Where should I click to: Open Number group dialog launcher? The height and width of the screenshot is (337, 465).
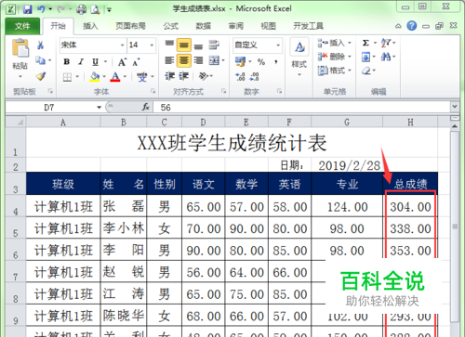click(x=279, y=91)
